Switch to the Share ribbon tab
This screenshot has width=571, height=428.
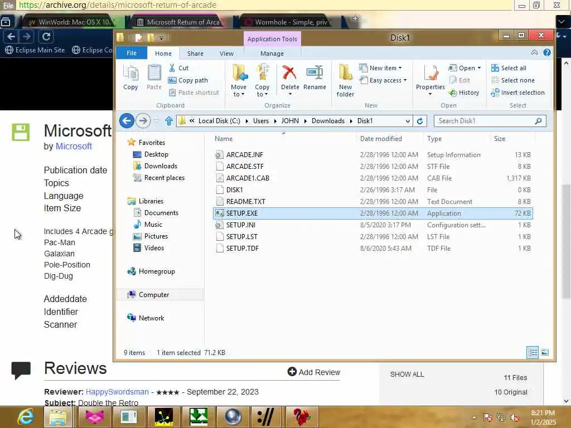coord(195,53)
